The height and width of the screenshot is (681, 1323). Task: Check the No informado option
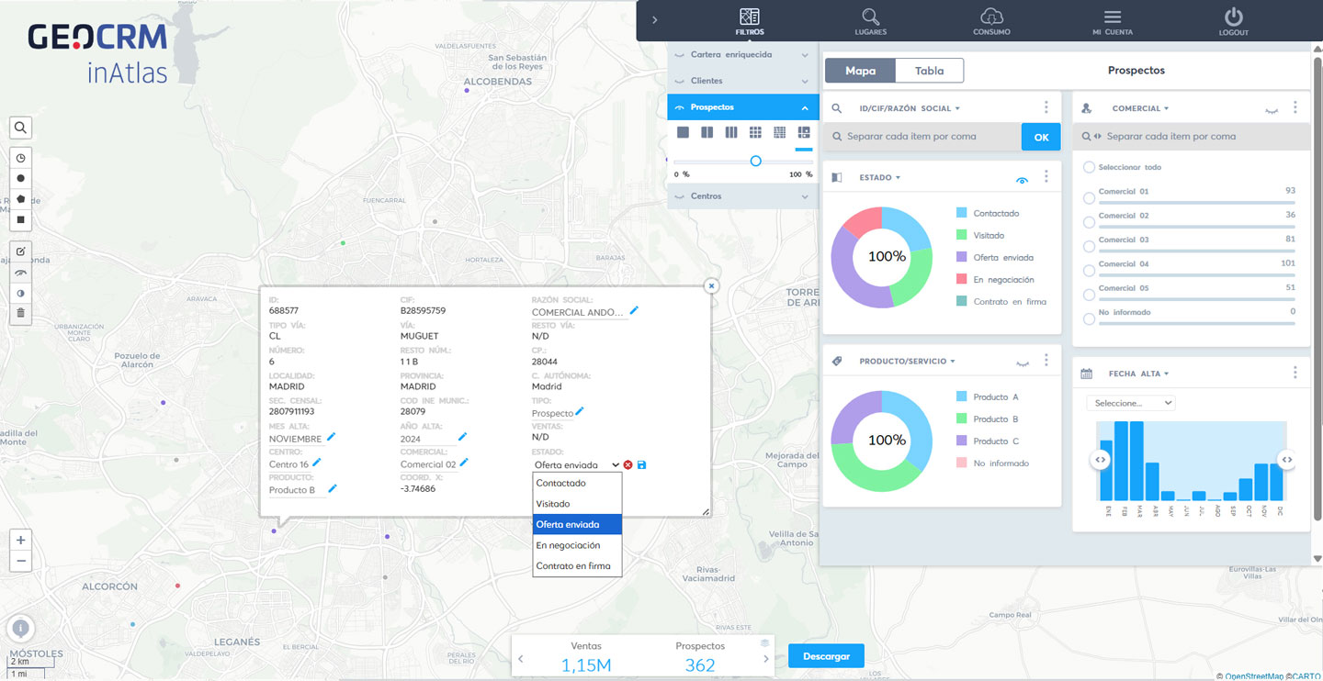pyautogui.click(x=1090, y=318)
